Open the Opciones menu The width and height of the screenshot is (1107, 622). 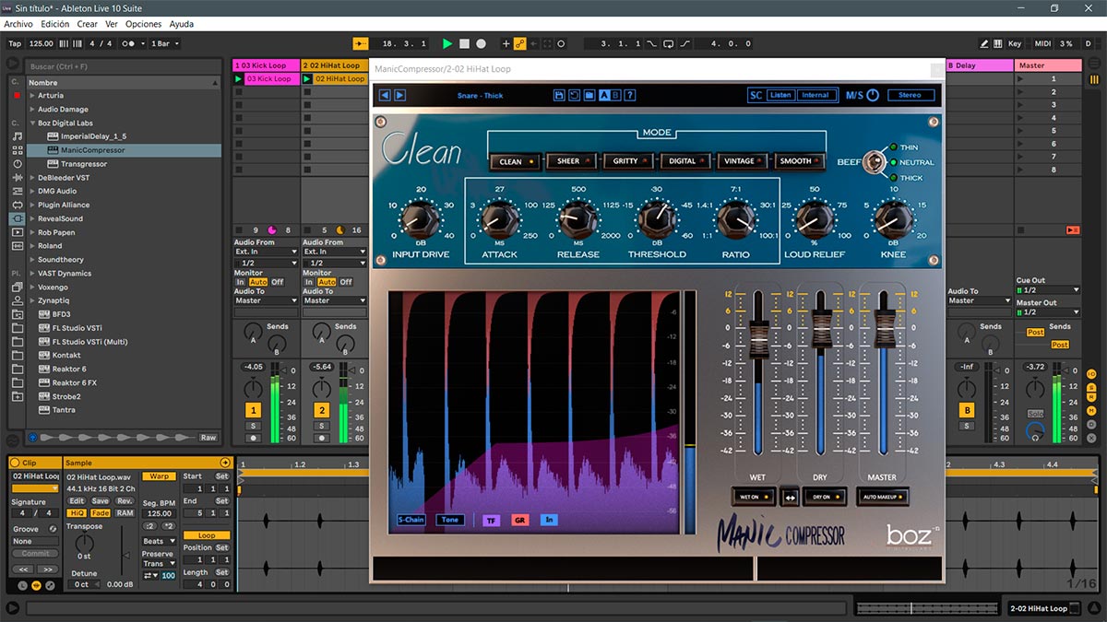point(144,24)
